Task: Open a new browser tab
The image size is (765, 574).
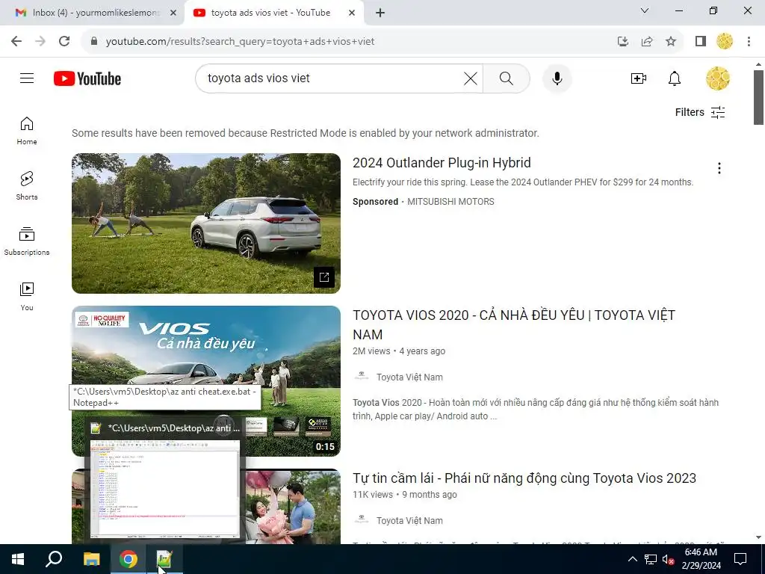Action: (380, 13)
